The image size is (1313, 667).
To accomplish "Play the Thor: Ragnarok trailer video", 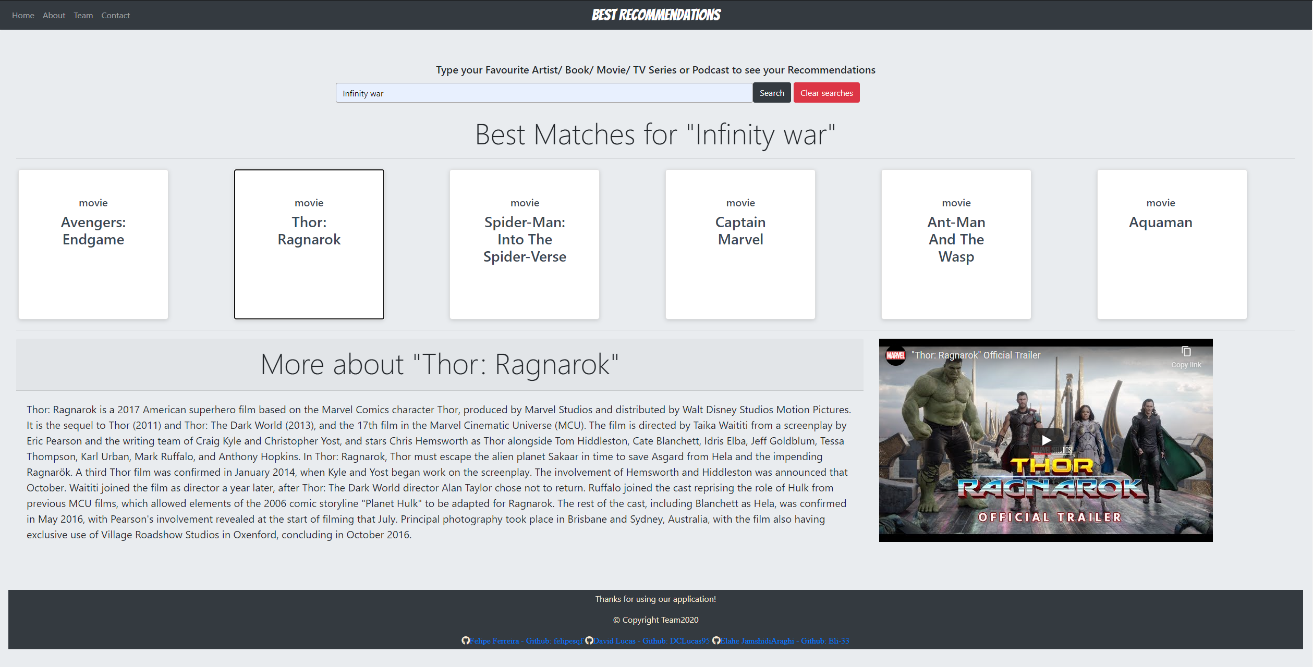I will (x=1046, y=440).
